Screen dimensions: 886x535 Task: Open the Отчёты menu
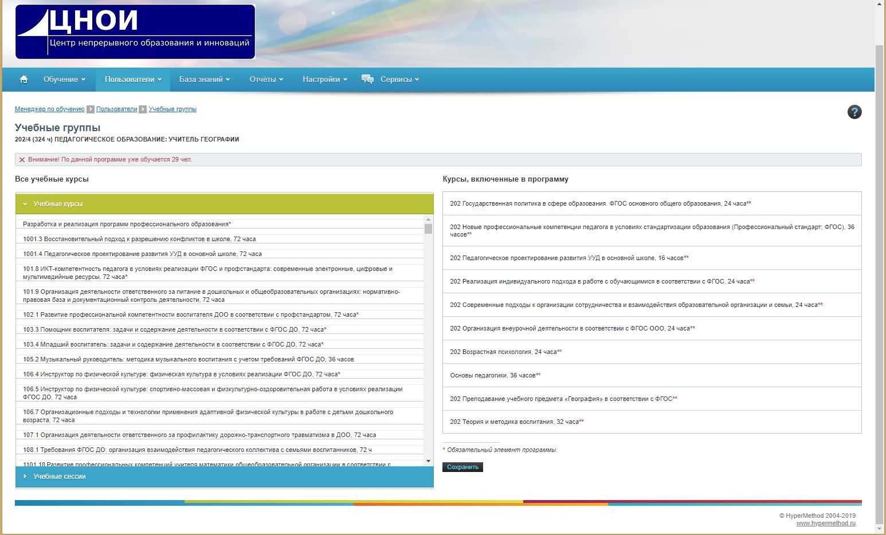tap(266, 80)
